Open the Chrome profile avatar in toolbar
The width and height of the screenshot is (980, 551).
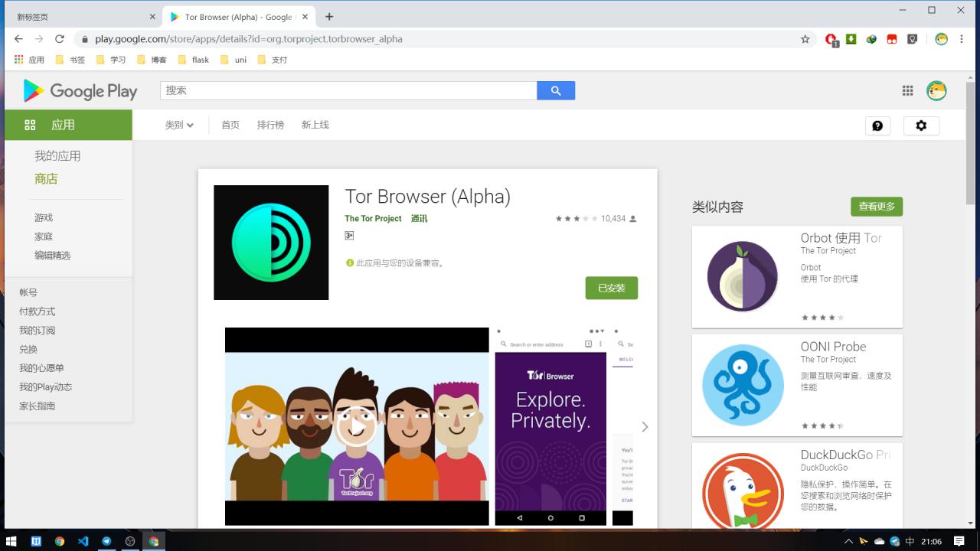(x=942, y=39)
